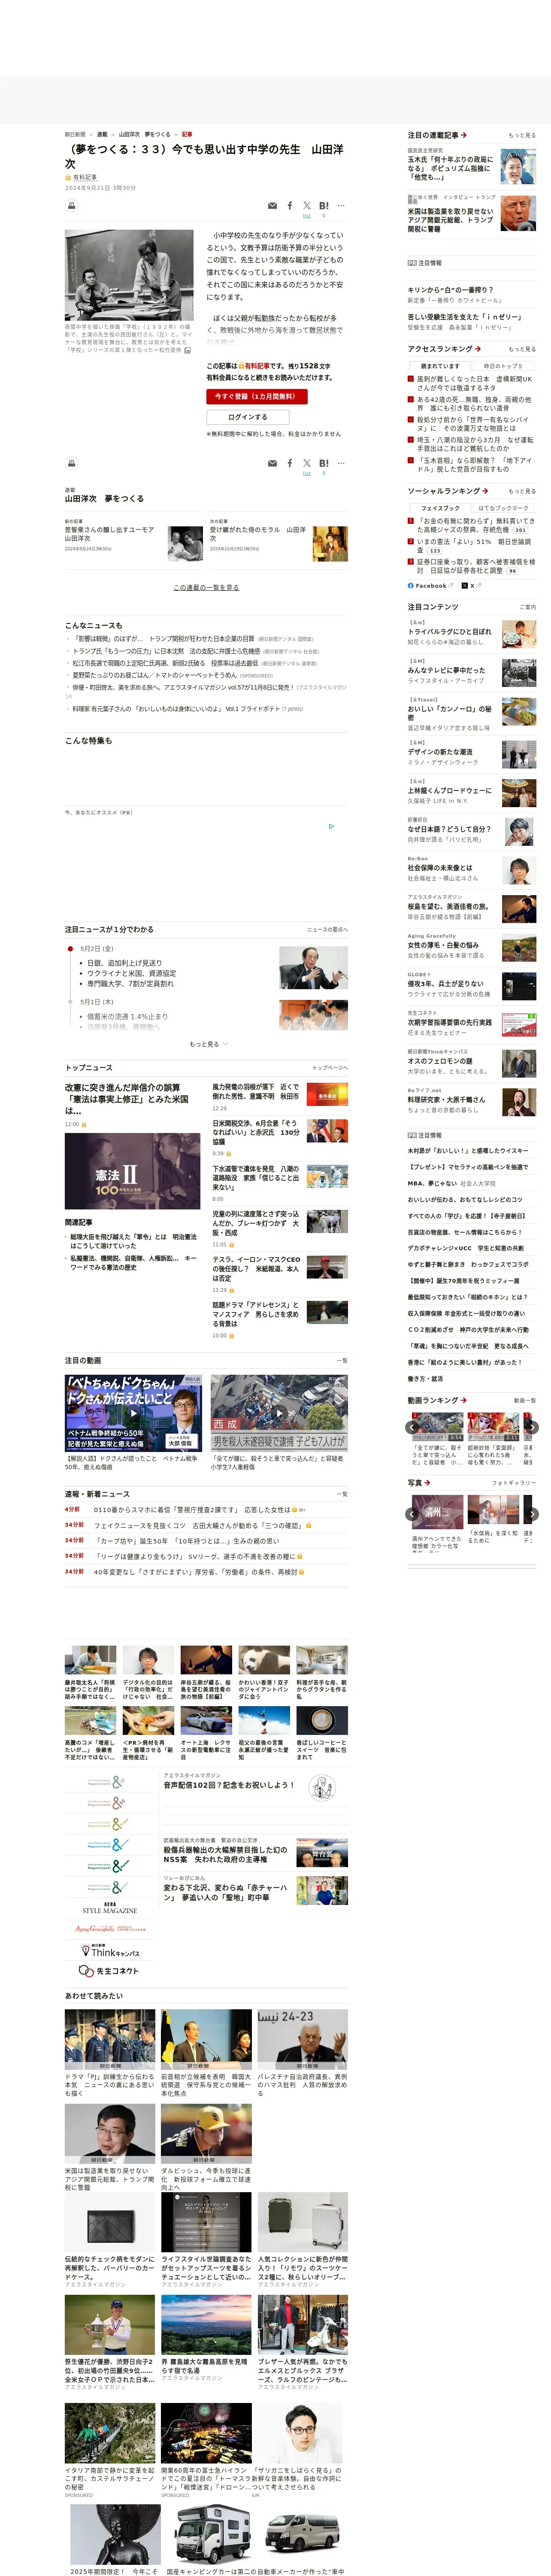Click 朝日新聞 in the breadcrumb
The width and height of the screenshot is (551, 2576).
(x=75, y=134)
